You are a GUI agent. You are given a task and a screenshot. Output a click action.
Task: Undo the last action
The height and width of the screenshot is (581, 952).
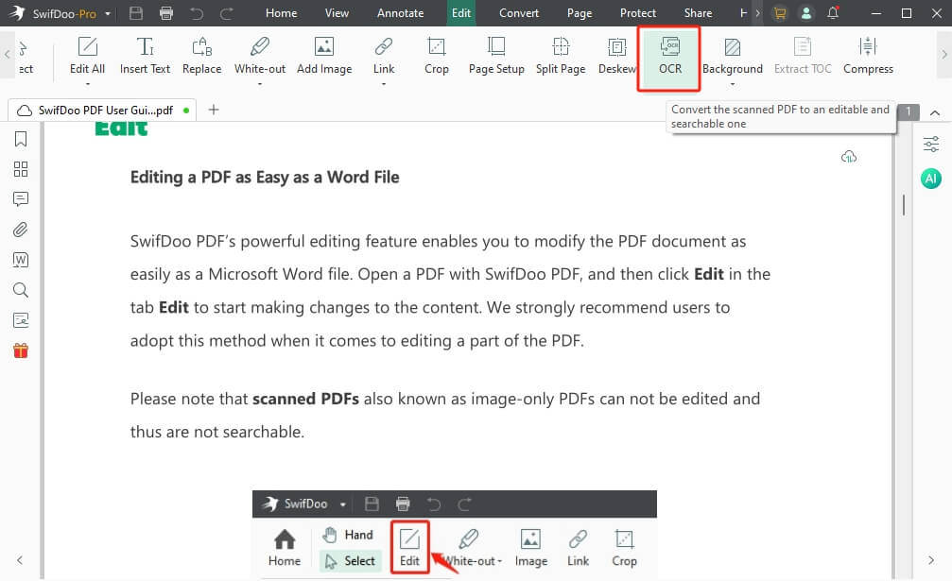click(x=196, y=12)
